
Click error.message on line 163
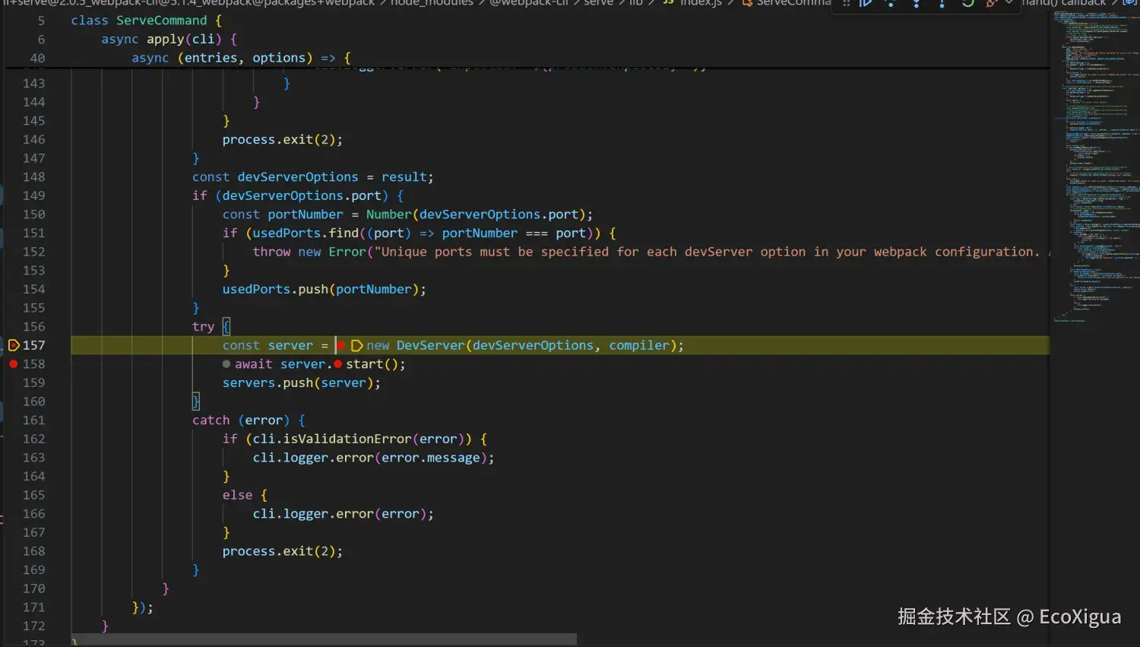[430, 458]
